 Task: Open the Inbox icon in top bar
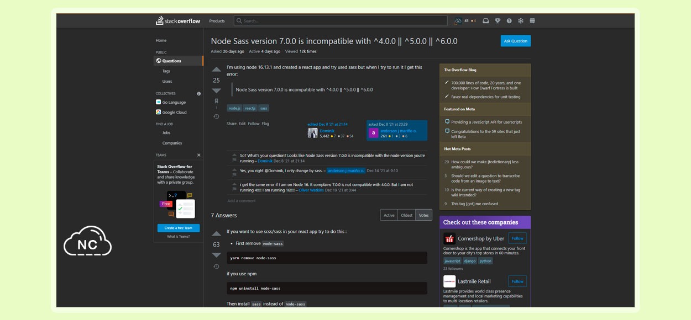(485, 21)
